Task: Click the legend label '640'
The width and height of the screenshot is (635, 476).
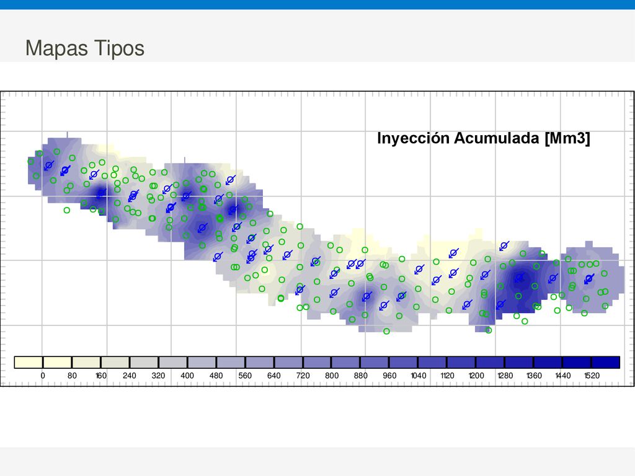Action: click(273, 376)
